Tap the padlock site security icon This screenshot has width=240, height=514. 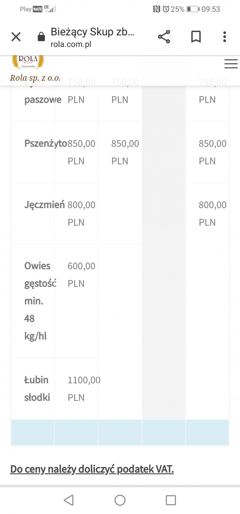click(x=41, y=37)
